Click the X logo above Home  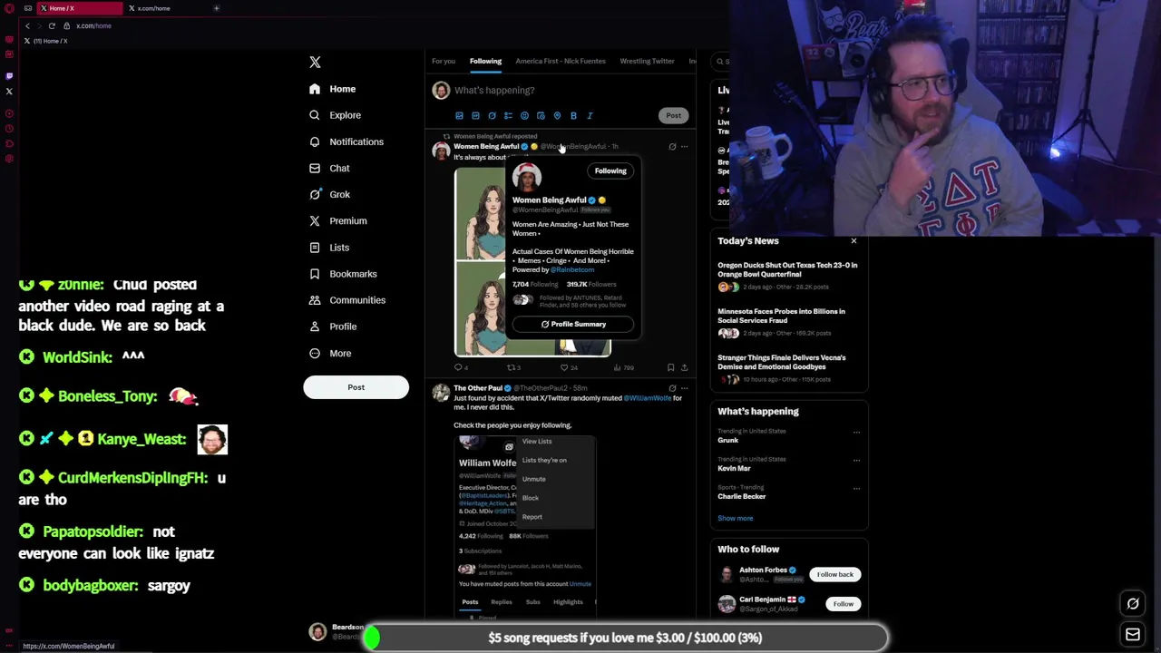pos(315,62)
